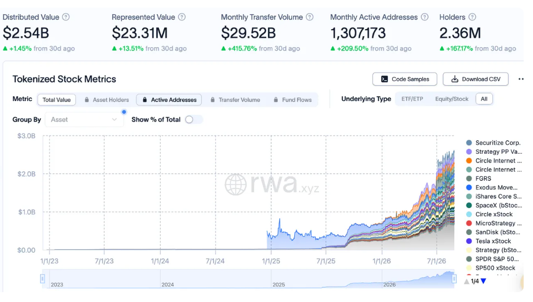Toggle Exodus Move... legend series
The width and height of the screenshot is (533, 302).
(x=492, y=187)
